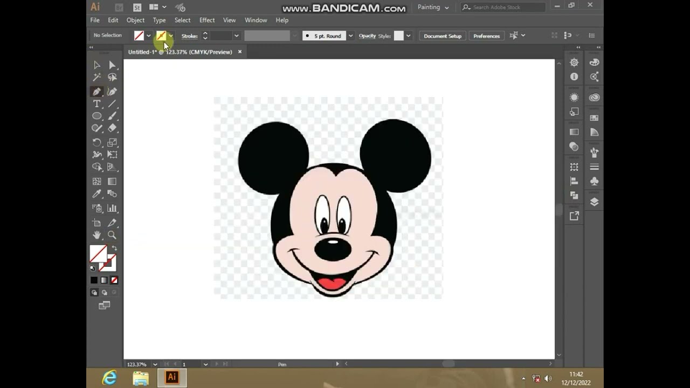This screenshot has width=690, height=388.
Task: Select the Pen tool
Action: (x=96, y=92)
